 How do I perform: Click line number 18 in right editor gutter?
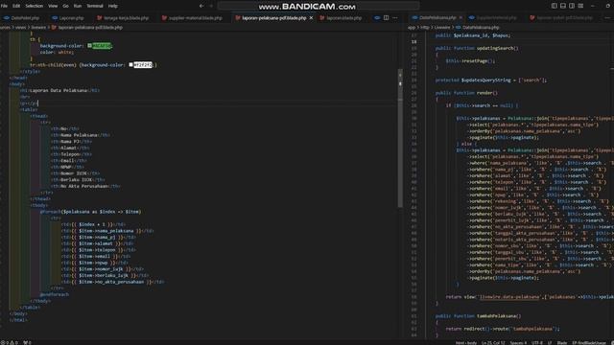413,41
